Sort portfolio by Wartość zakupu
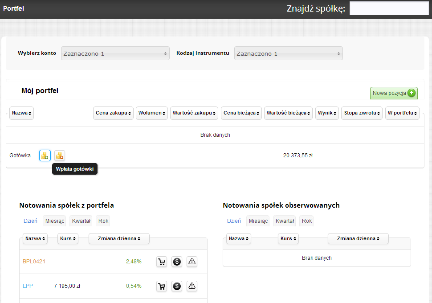Viewport: 432px width, 303px height. [194, 113]
